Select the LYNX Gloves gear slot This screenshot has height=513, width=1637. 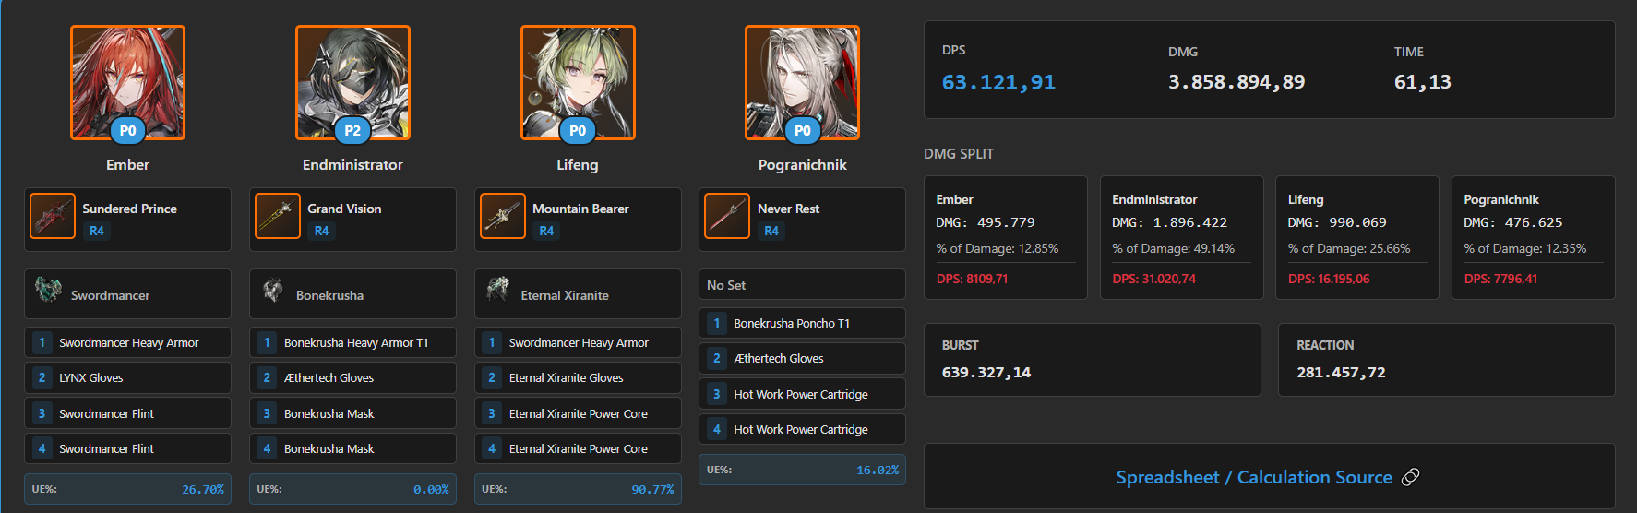tap(127, 377)
